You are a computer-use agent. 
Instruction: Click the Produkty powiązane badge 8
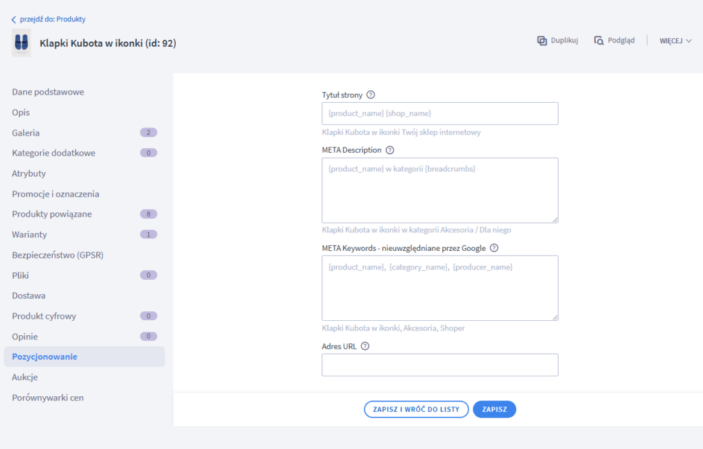point(148,214)
